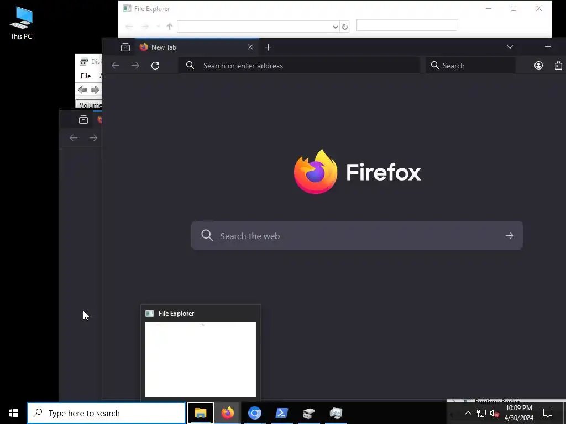Image resolution: width=566 pixels, height=424 pixels.
Task: Show hidden tray icons chevron
Action: [x=468, y=413]
